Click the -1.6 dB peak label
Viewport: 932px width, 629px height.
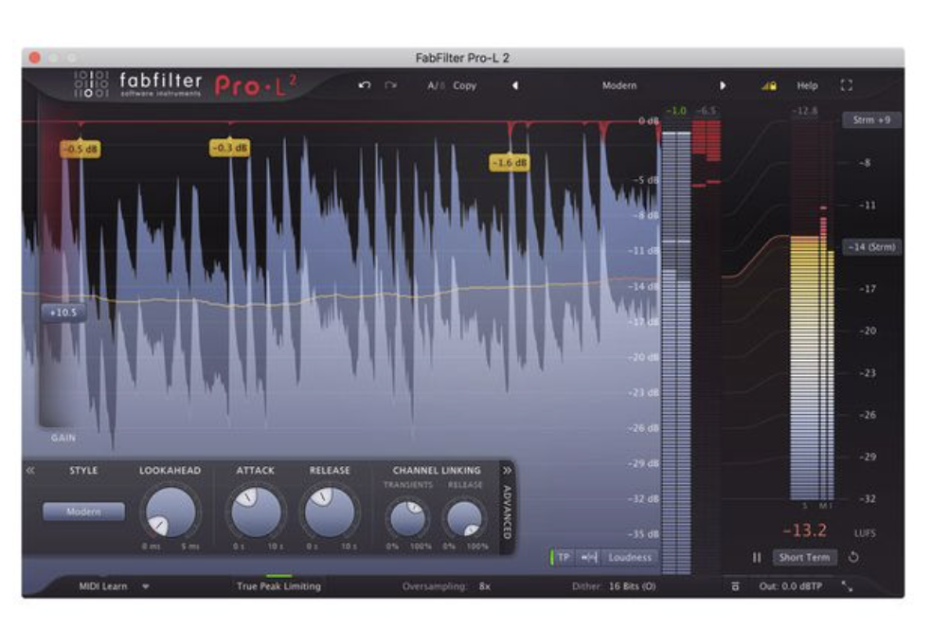(x=510, y=162)
